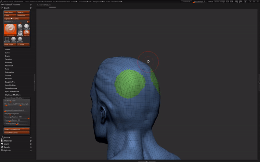The image size is (260, 162).
Task: Select the large Standard brush thumbnail
Action: (10, 30)
